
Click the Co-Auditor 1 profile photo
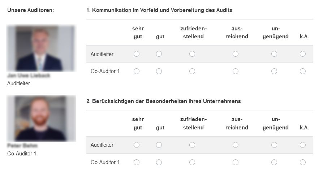point(41,119)
